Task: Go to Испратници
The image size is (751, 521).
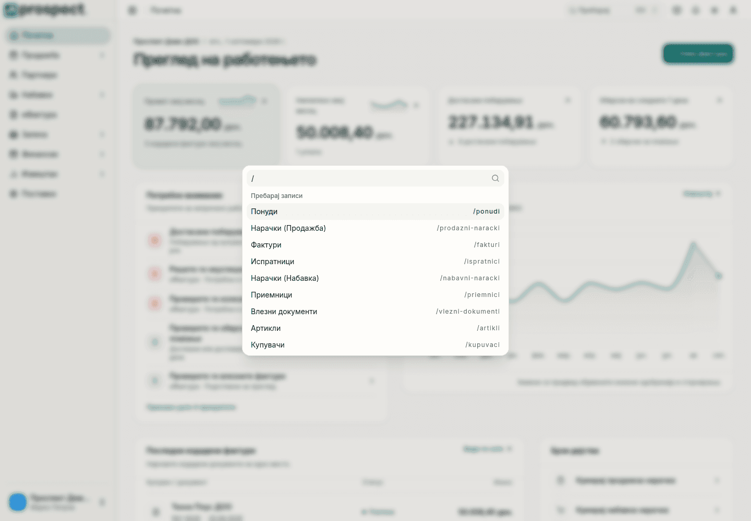Action: [375, 262]
